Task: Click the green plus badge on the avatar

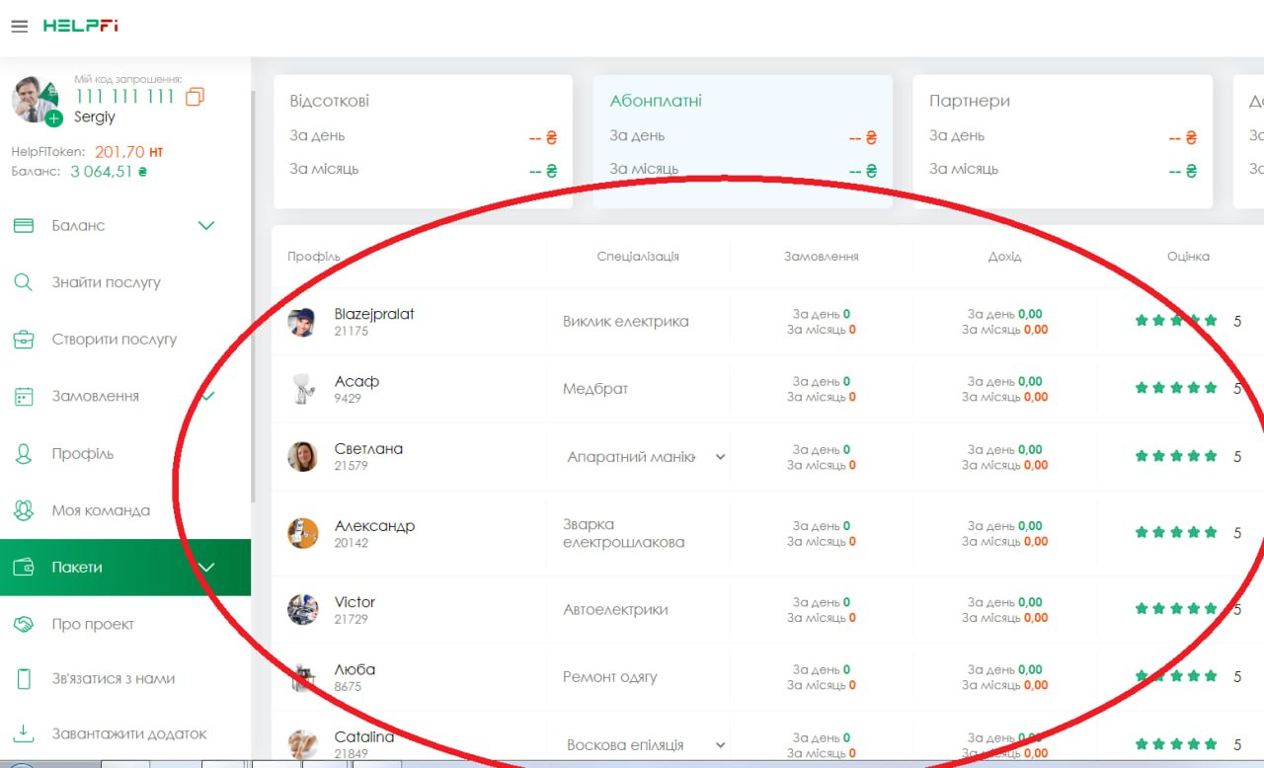Action: click(53, 118)
